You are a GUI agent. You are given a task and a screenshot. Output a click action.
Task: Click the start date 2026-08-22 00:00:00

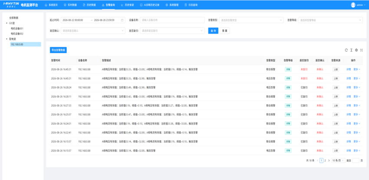(73, 20)
